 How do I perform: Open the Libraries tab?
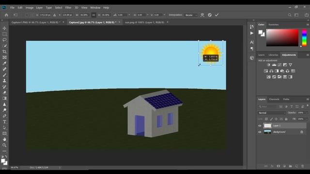coord(273,55)
